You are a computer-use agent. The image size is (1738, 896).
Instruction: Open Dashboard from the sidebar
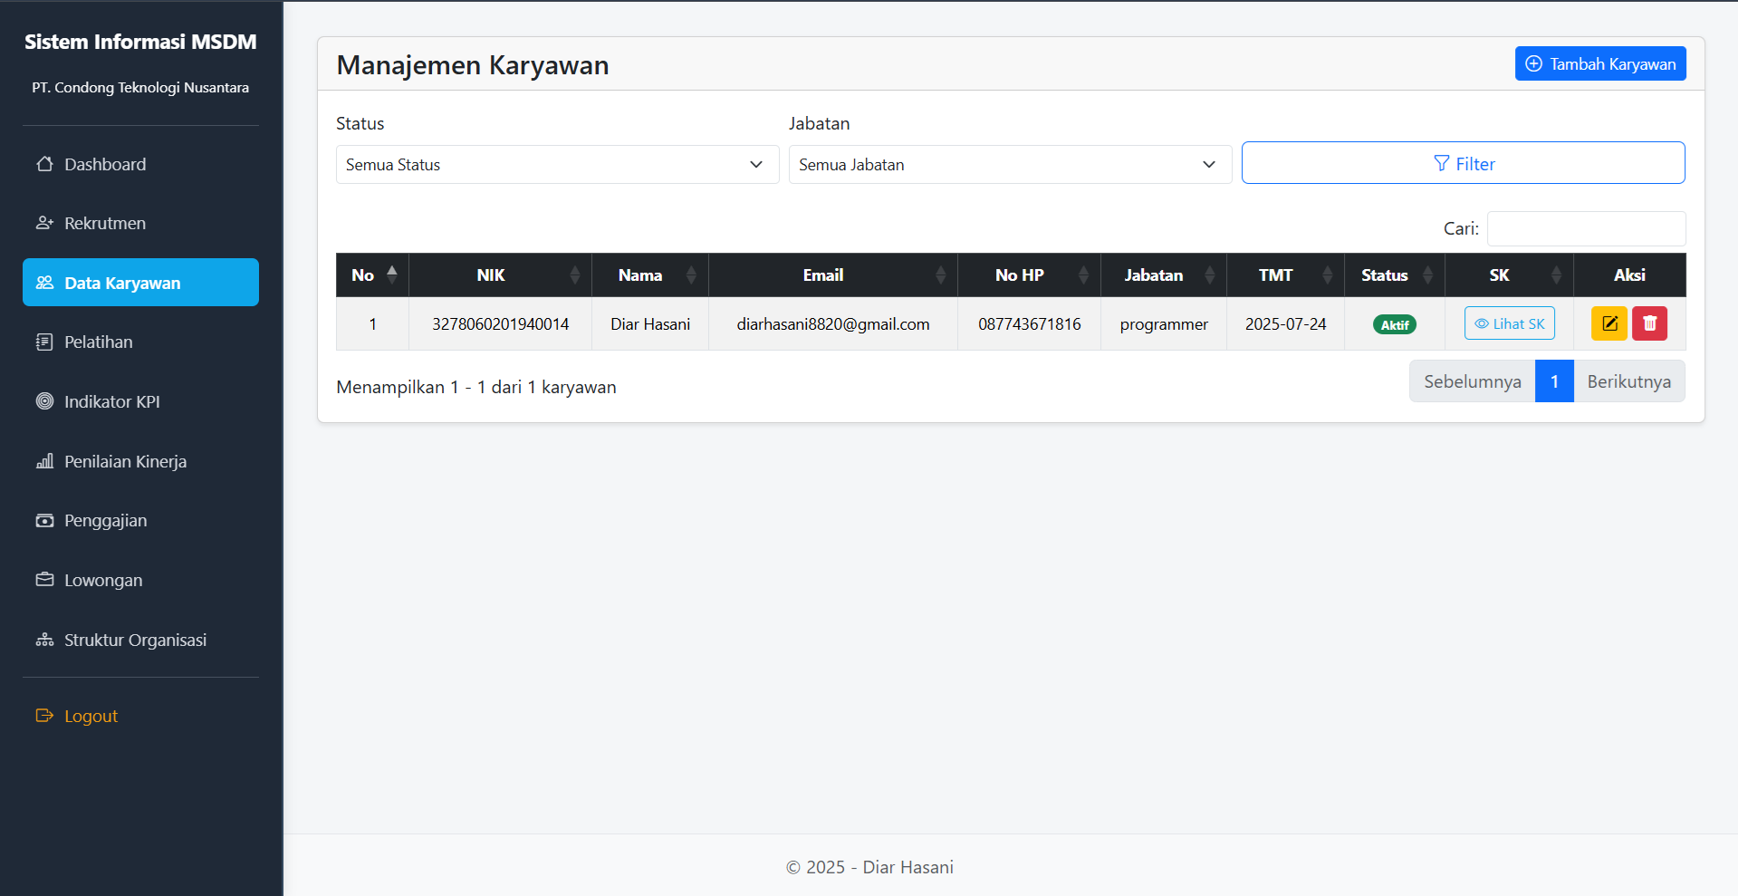point(104,164)
